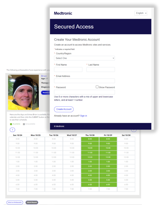Go to previous week in calendar
The height and width of the screenshot is (205, 160).
pyautogui.click(x=13, y=130)
